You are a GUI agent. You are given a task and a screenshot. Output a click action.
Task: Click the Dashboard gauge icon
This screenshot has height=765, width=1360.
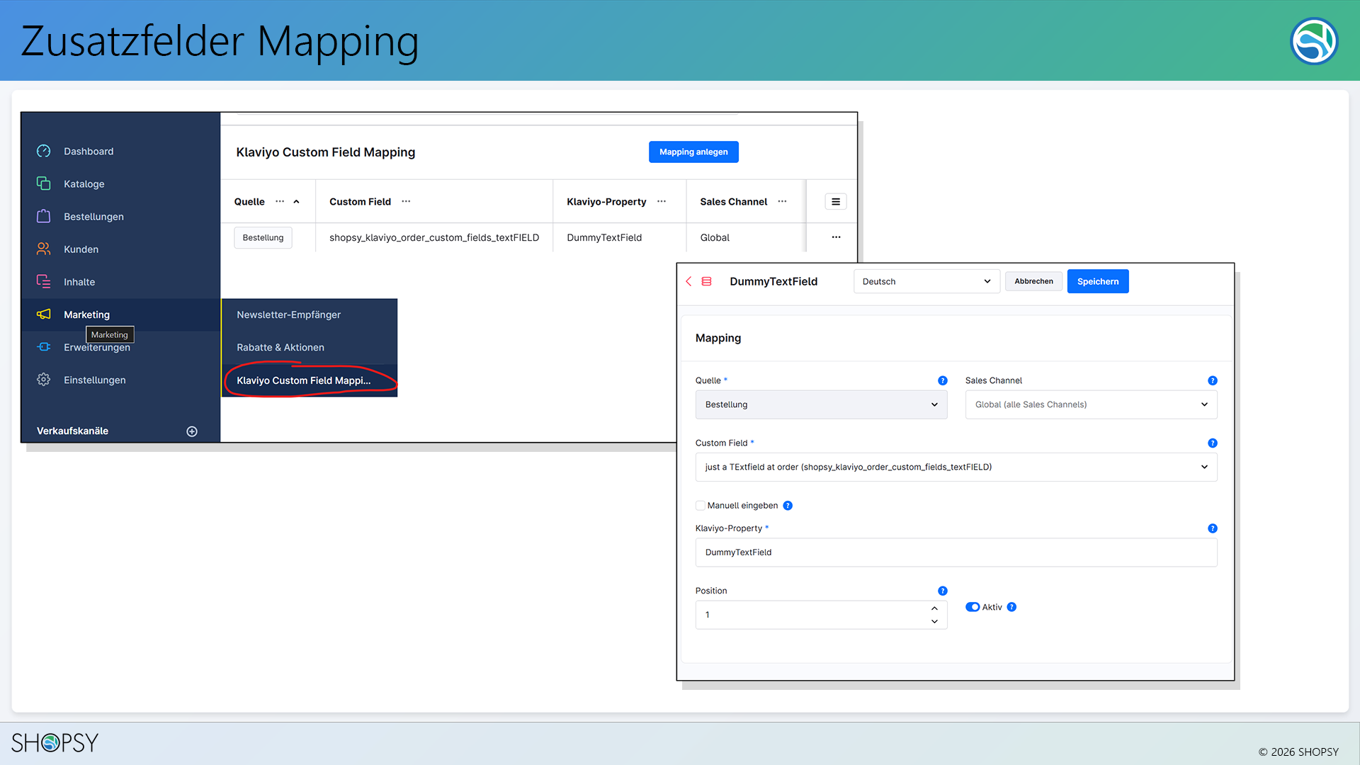point(44,151)
